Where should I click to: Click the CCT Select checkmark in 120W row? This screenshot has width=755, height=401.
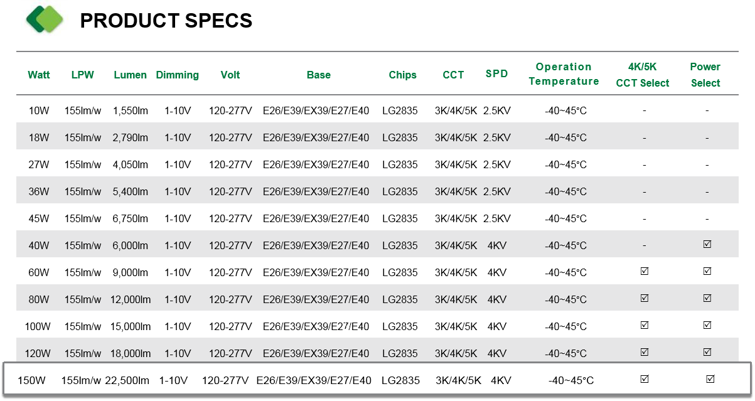click(x=644, y=353)
